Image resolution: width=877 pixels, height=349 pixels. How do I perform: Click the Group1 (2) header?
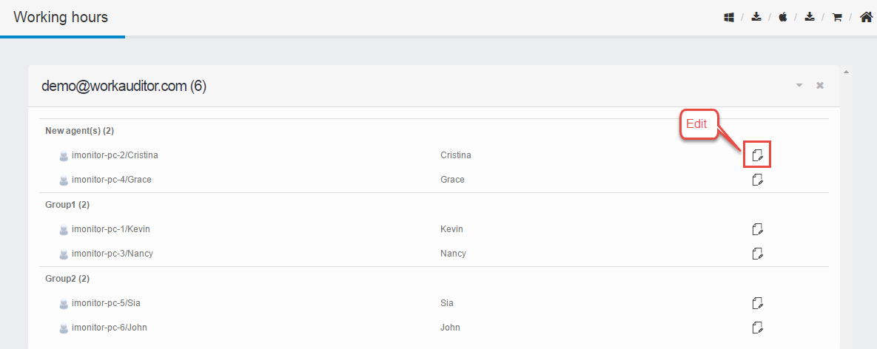[67, 205]
